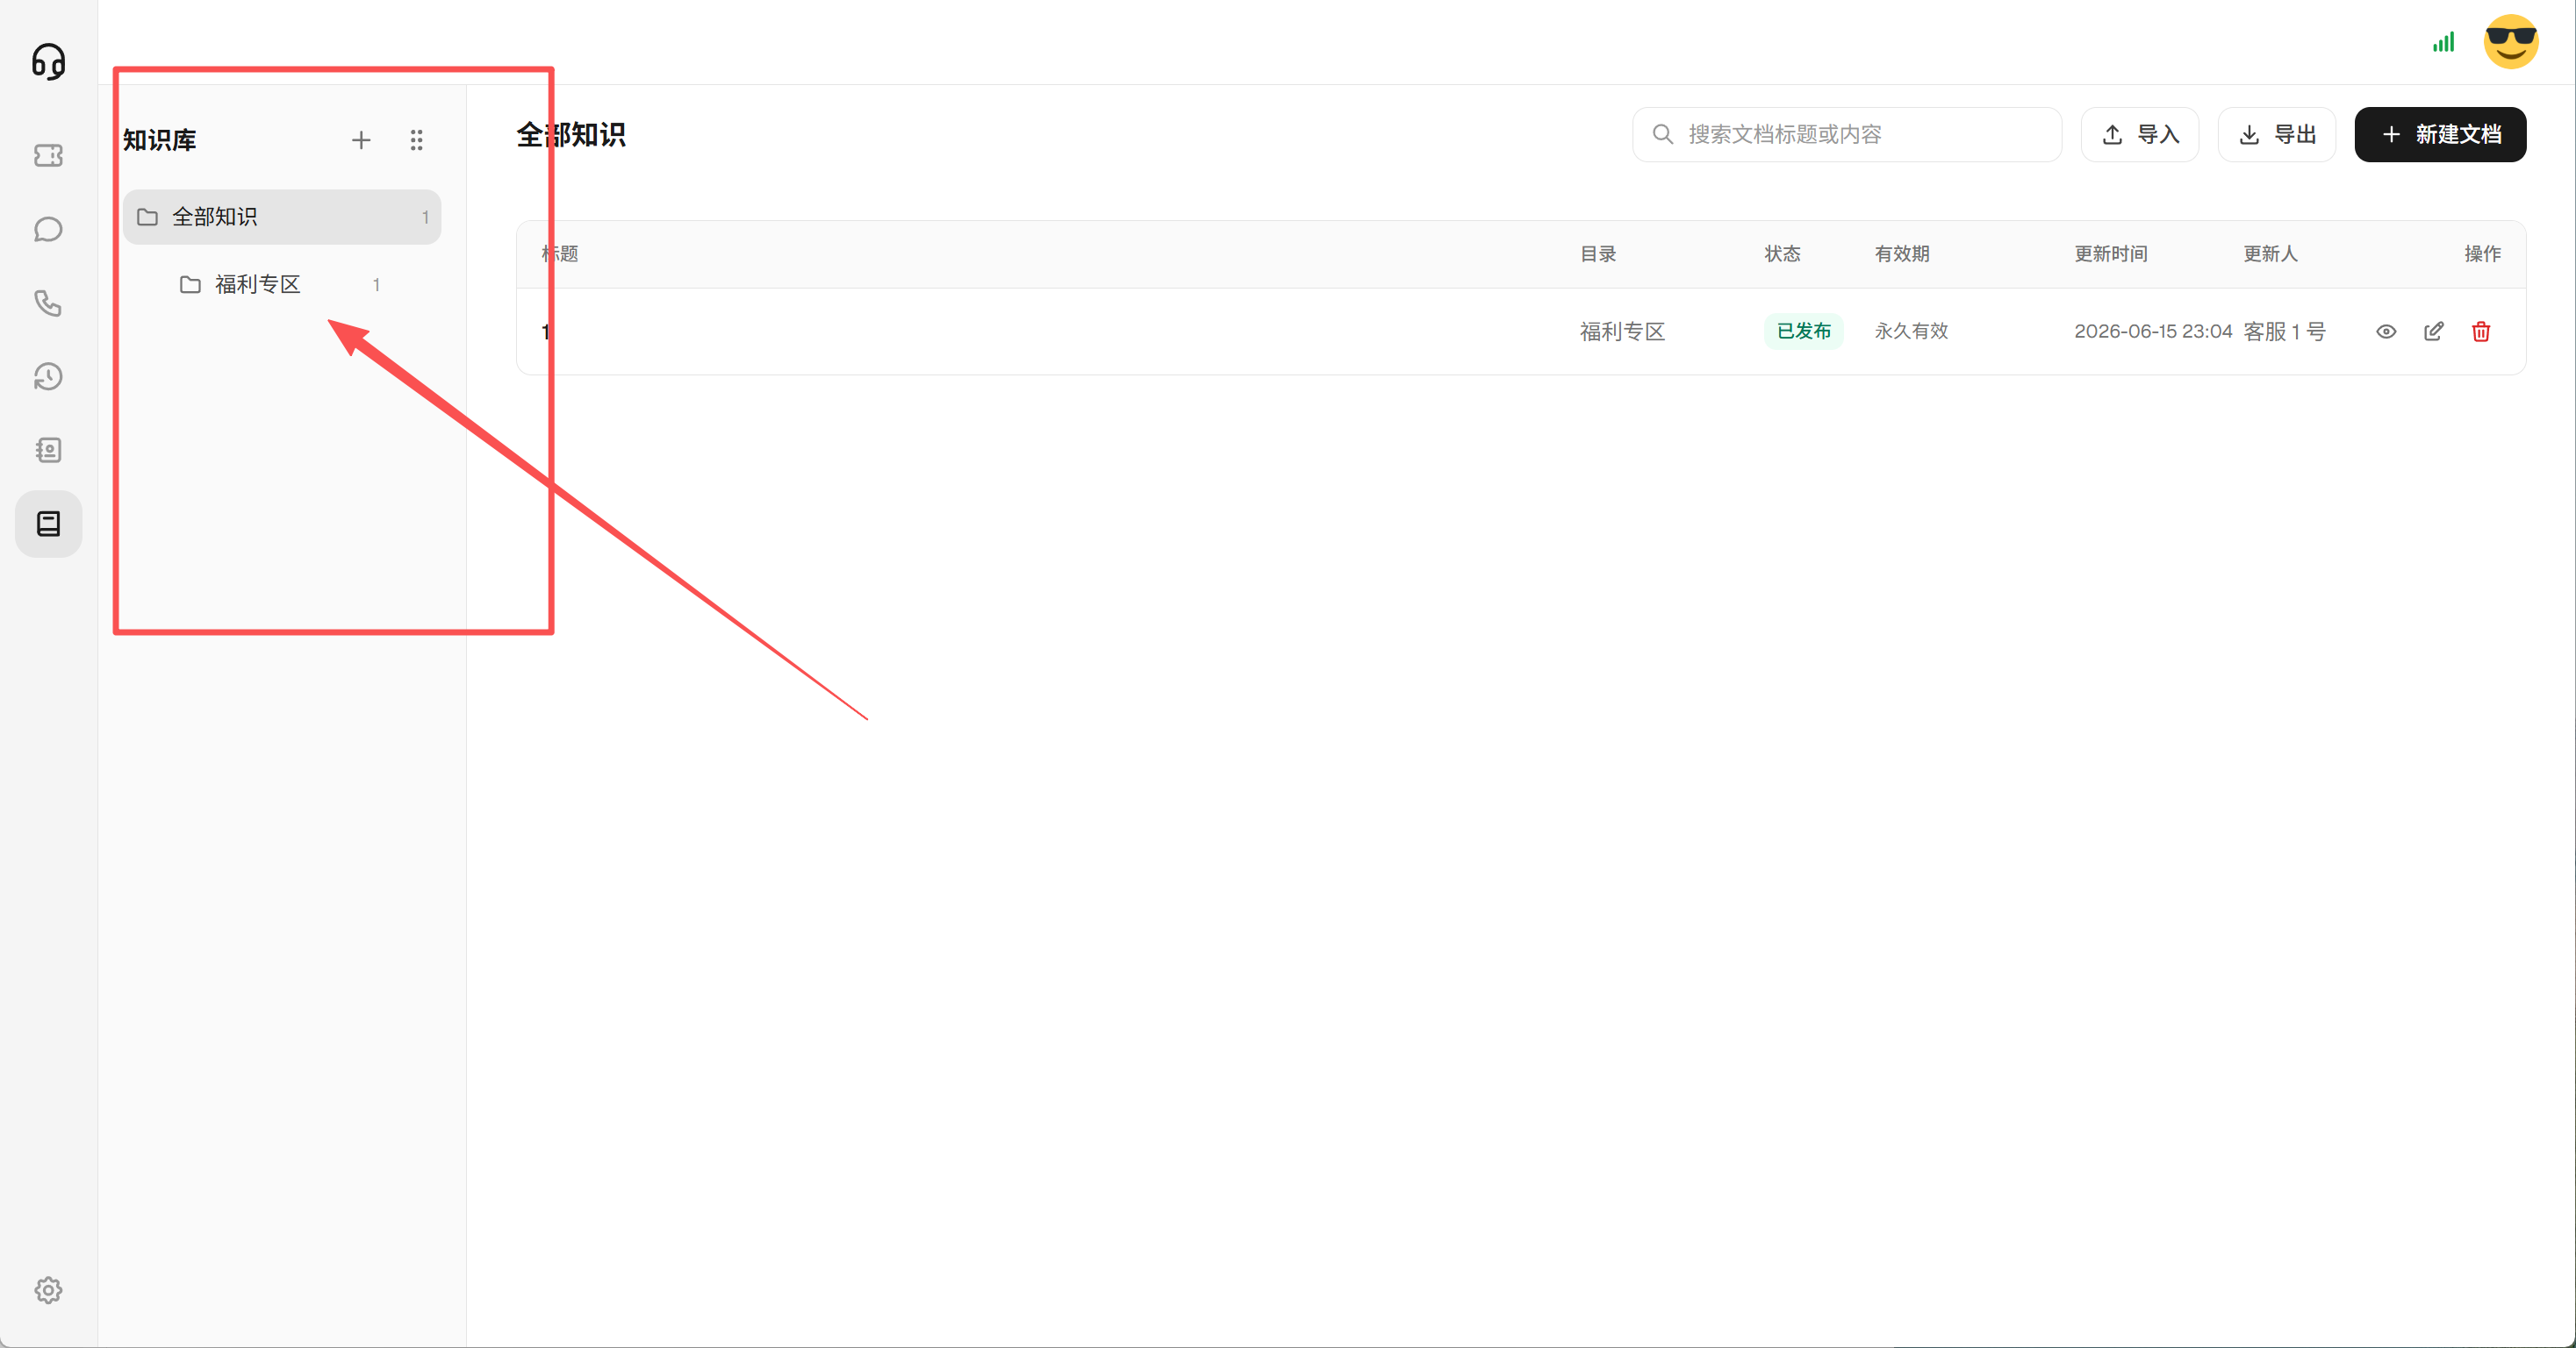Click the 状态 column header

(1782, 253)
